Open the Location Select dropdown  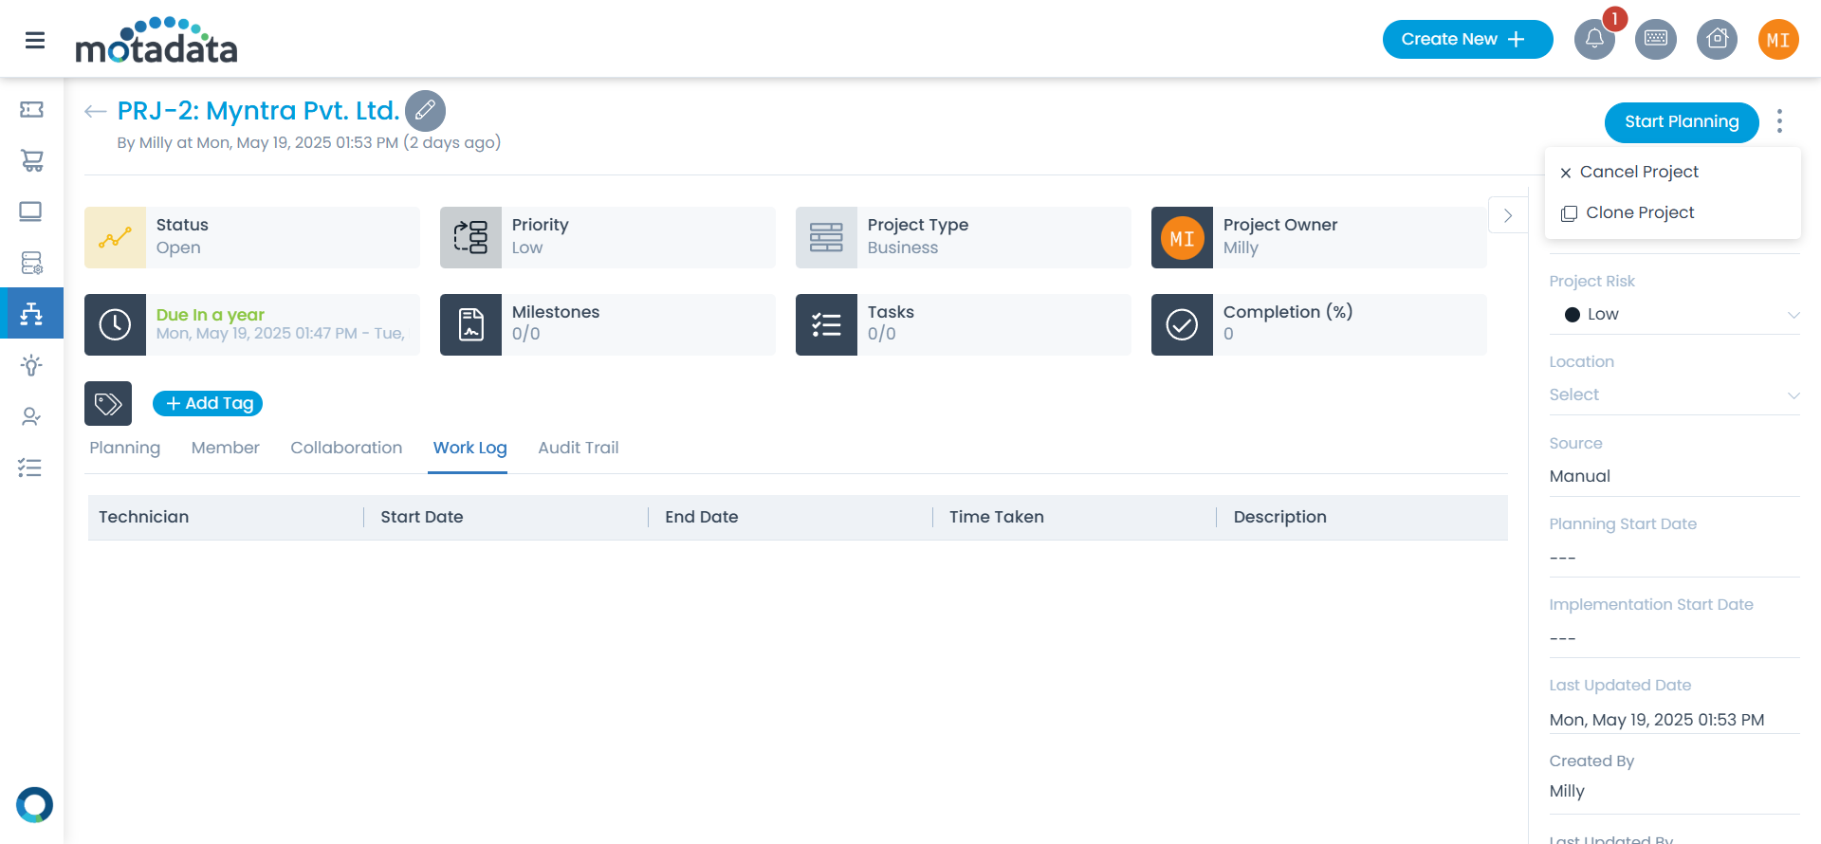pyautogui.click(x=1674, y=395)
